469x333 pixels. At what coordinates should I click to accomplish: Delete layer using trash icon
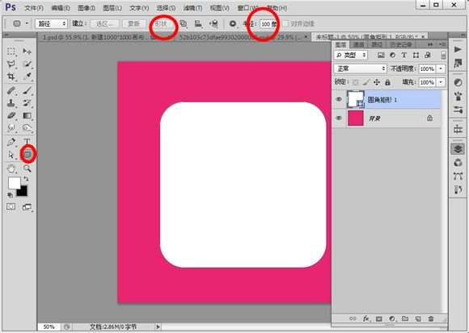431,318
